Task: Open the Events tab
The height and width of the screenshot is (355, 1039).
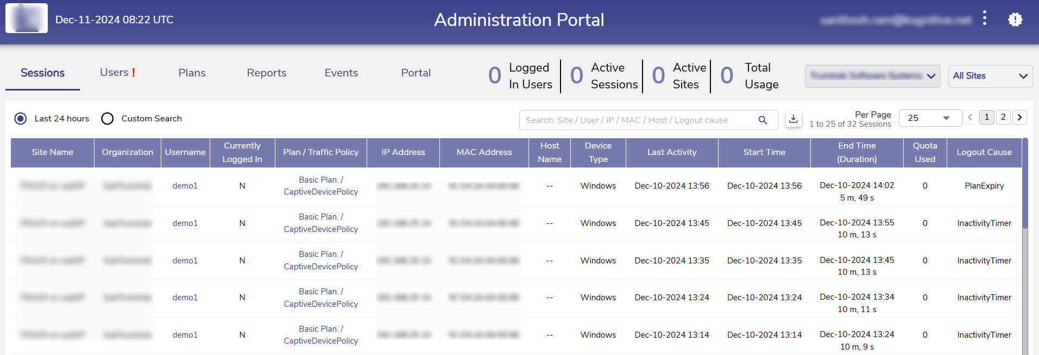Action: (x=341, y=73)
